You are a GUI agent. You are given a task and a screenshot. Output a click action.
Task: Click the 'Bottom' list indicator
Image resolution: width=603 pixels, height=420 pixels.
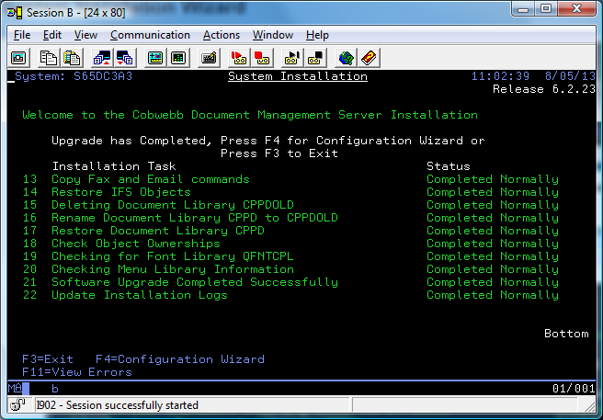(x=566, y=334)
